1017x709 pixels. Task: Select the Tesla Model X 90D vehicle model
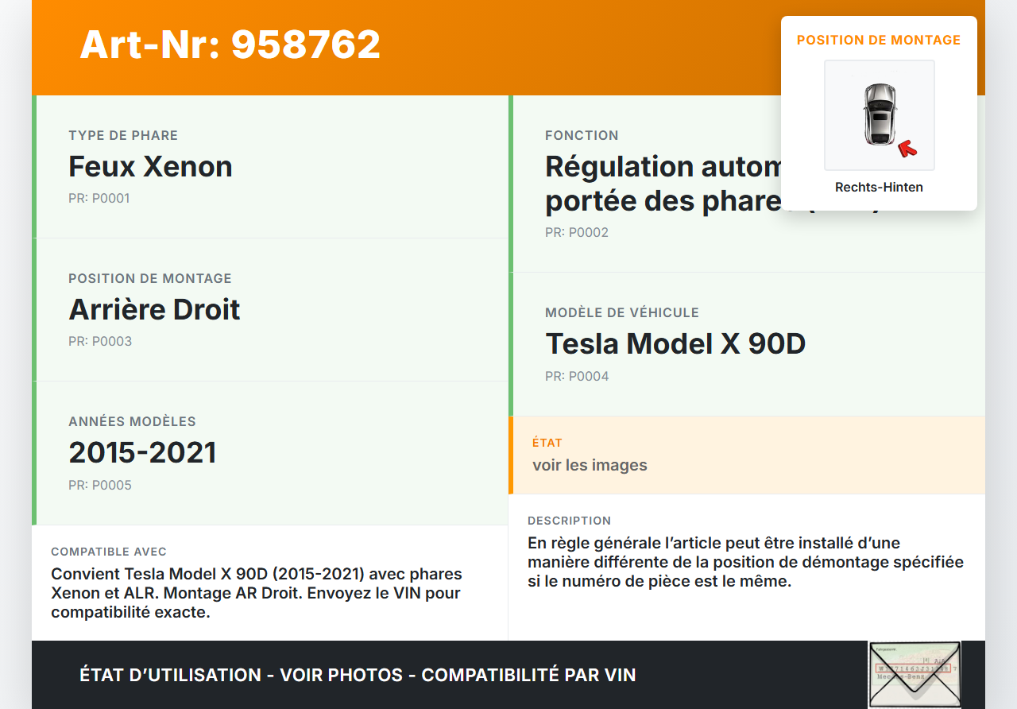click(x=675, y=344)
